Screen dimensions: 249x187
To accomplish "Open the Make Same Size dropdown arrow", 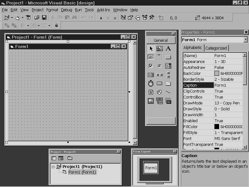I will [x=49, y=26].
